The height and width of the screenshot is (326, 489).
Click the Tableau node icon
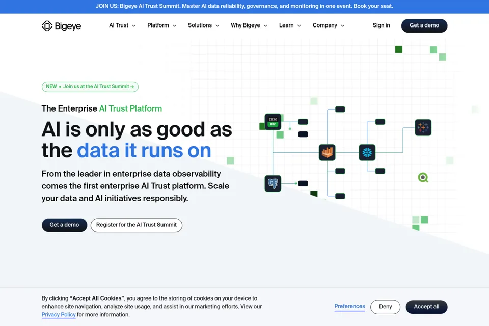pos(423,127)
